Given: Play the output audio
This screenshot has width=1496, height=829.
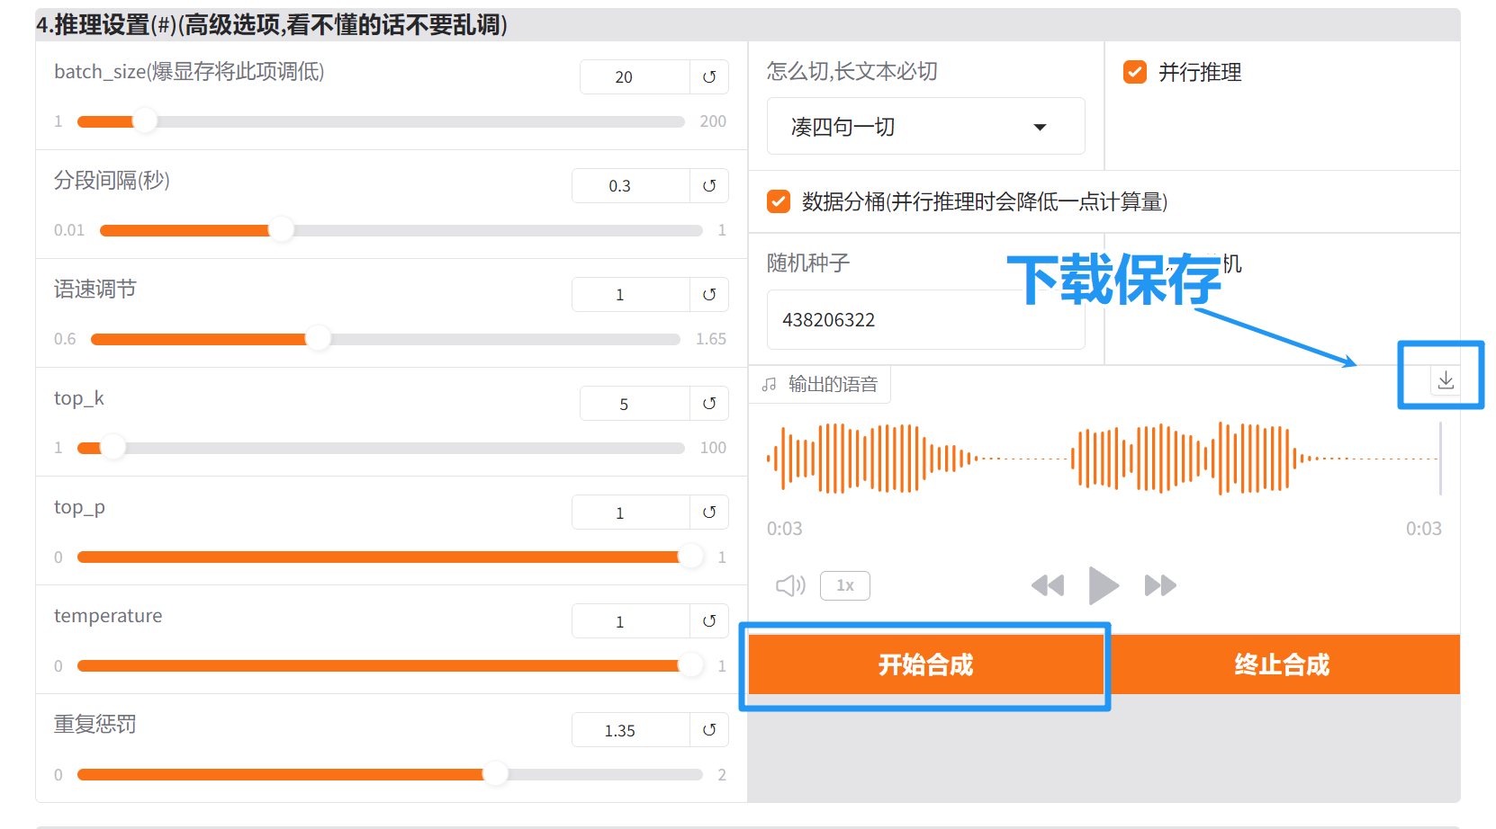Looking at the screenshot, I should click(1104, 585).
